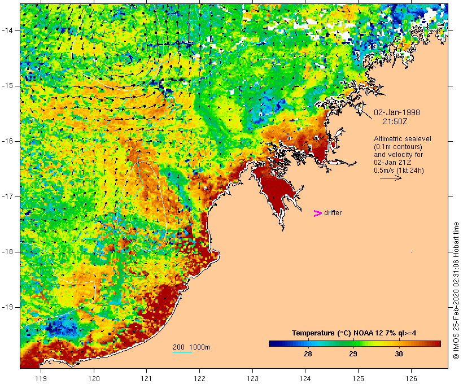Click the cyan isobath legend line
The width and height of the screenshot is (463, 384).
(182, 352)
